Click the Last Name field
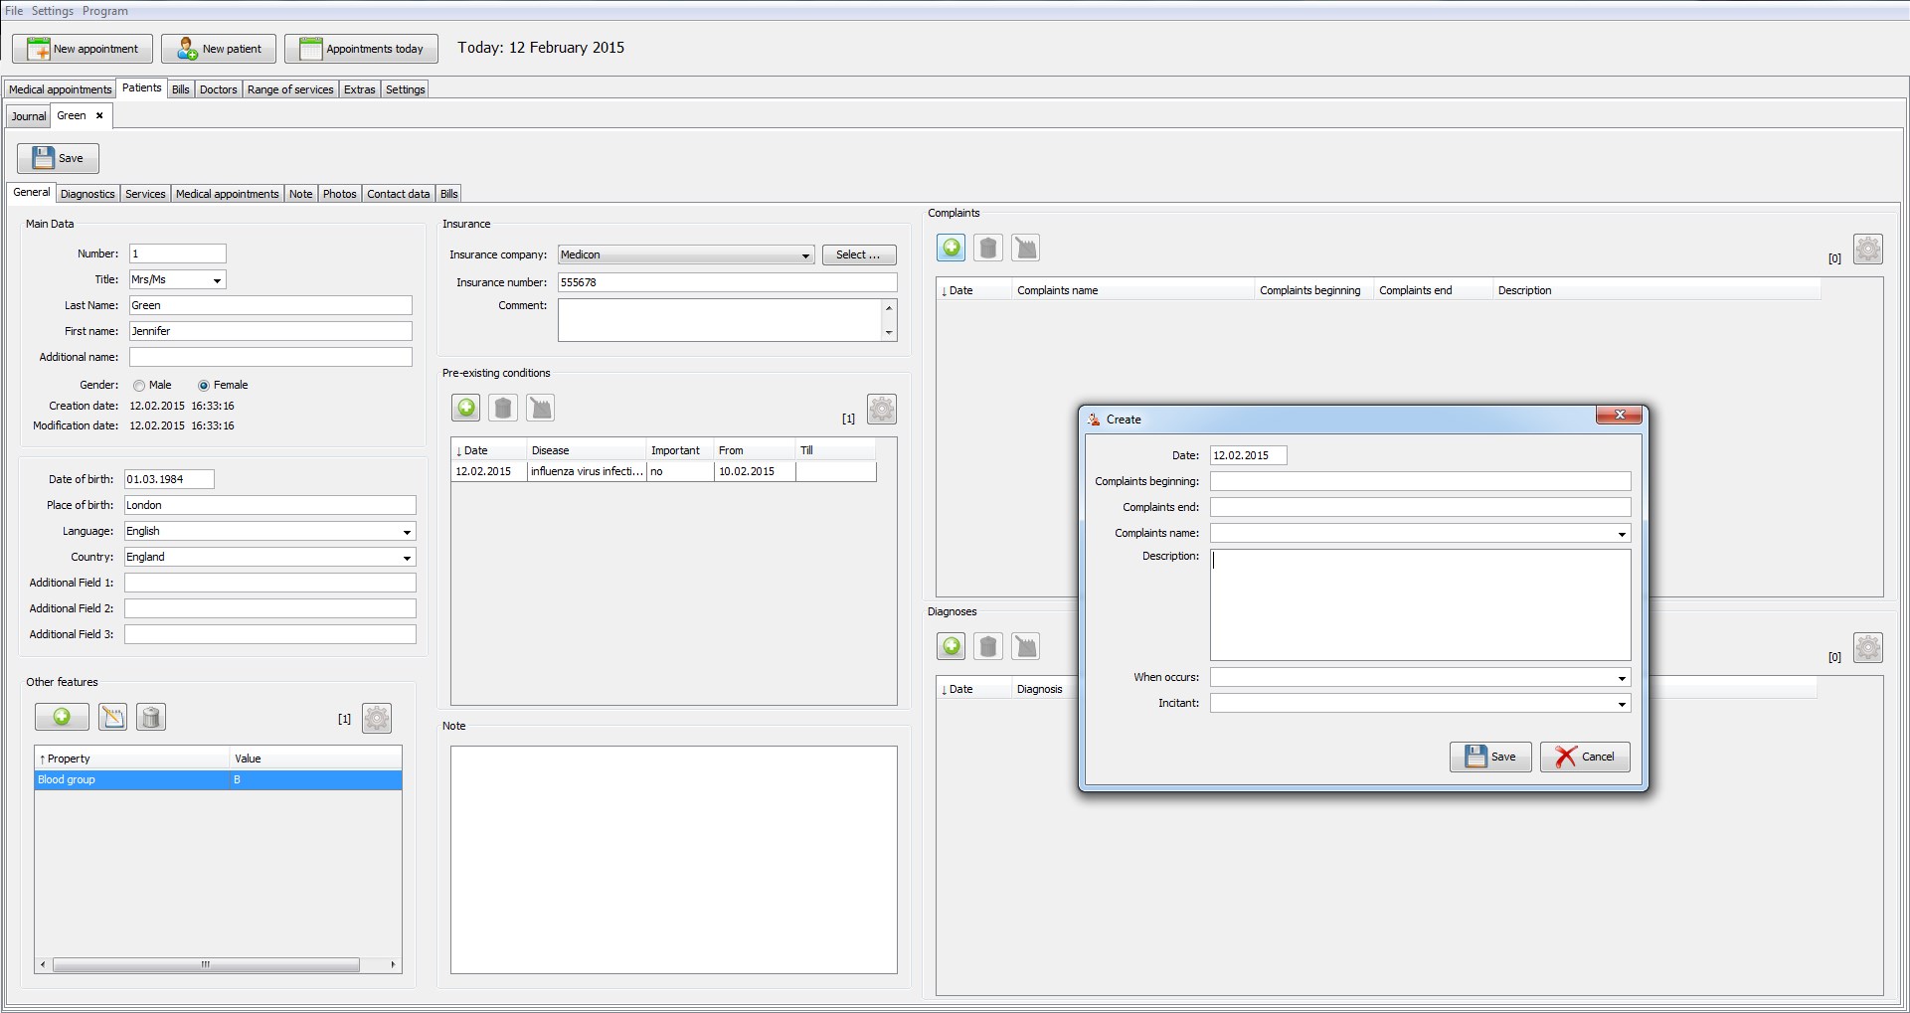The height and width of the screenshot is (1013, 1910). tap(270, 305)
